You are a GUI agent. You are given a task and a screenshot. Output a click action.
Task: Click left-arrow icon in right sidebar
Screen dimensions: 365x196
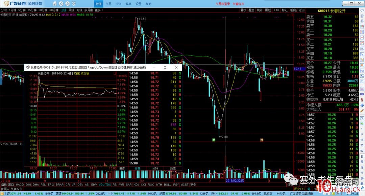(362, 10)
